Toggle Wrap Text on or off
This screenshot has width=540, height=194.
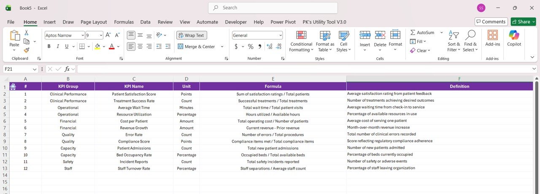192,35
